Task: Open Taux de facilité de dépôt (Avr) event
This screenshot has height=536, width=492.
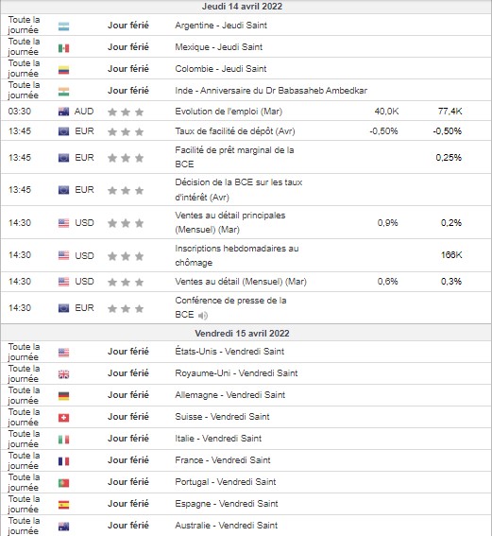Action: [x=235, y=131]
